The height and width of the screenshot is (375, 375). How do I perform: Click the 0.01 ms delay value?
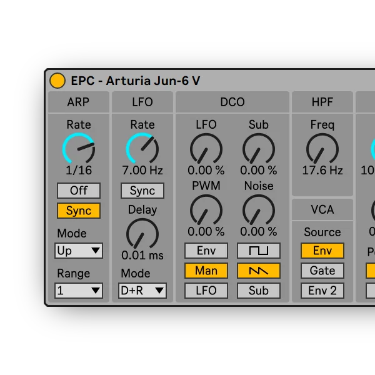(x=142, y=256)
